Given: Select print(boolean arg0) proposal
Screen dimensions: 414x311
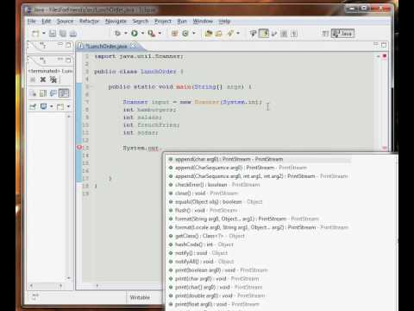Looking at the screenshot, I should click(221, 270).
